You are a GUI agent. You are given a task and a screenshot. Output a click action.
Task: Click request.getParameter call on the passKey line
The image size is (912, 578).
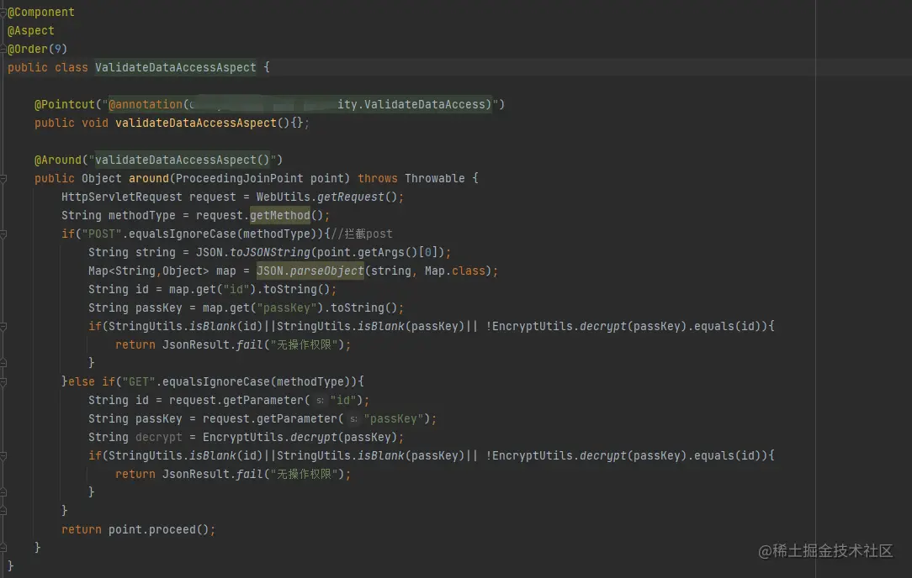coord(270,419)
